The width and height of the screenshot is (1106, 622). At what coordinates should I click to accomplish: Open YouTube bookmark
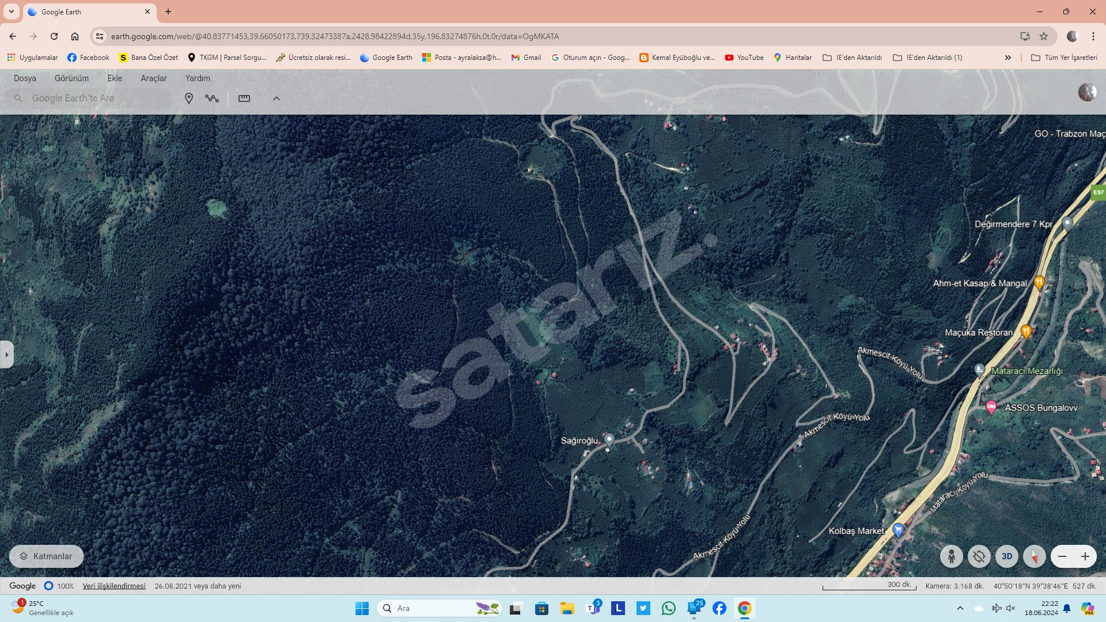(744, 58)
